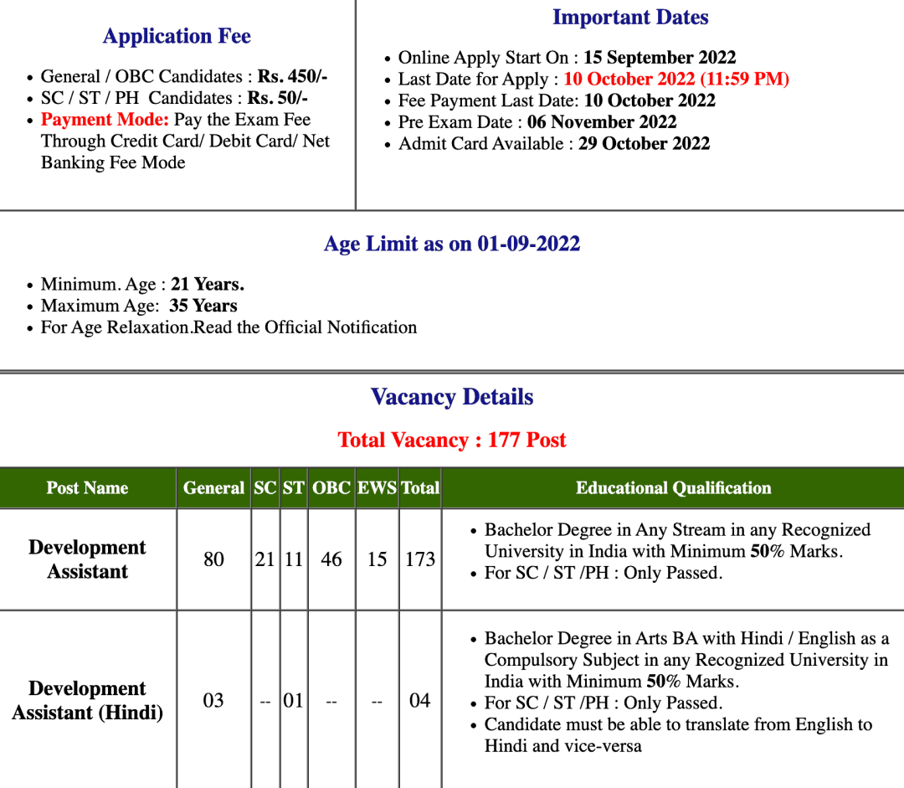Select the Development Assistant (Hindi) post name
This screenshot has width=904, height=788.
pos(87,700)
